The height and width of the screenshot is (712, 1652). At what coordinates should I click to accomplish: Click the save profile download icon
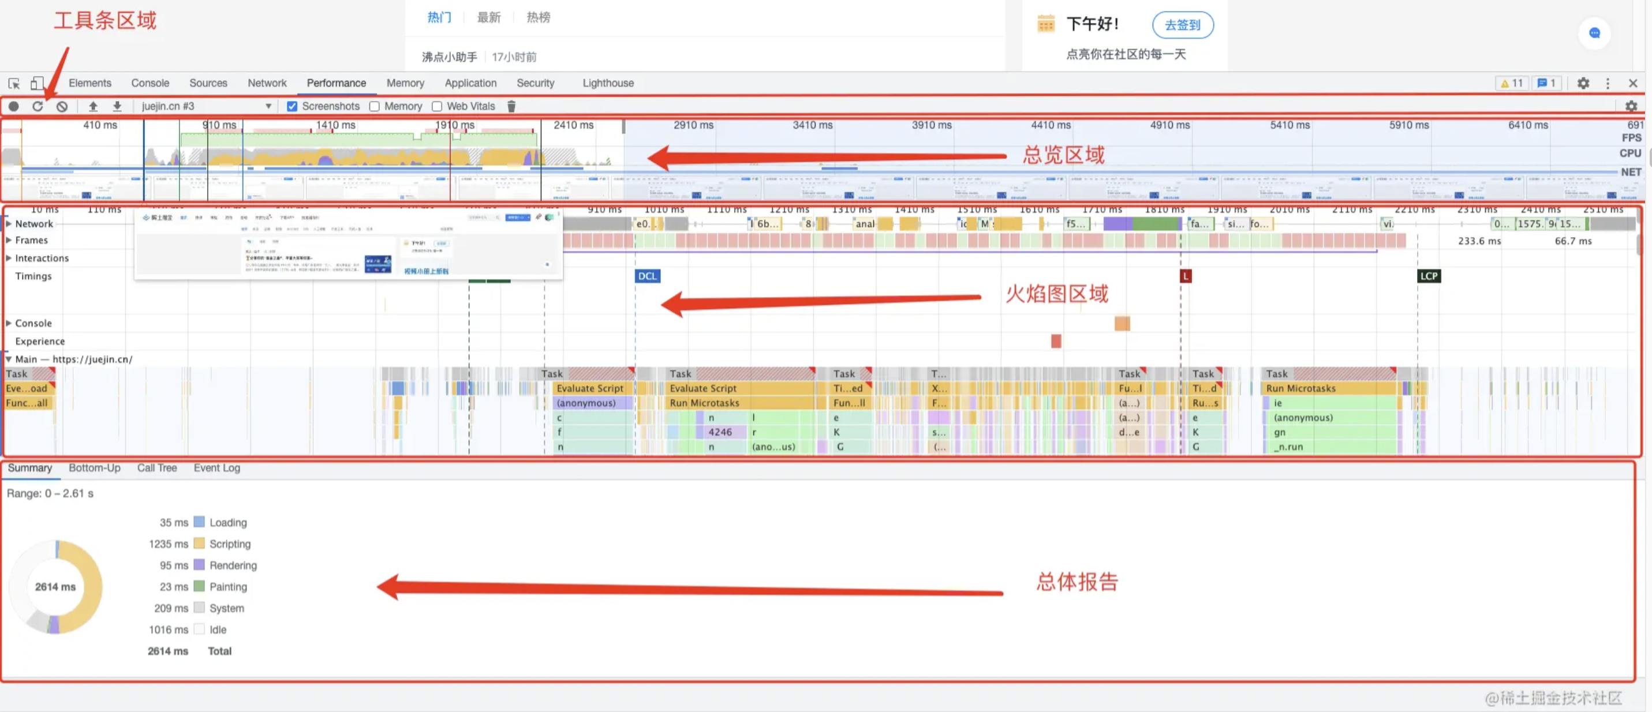coord(117,106)
